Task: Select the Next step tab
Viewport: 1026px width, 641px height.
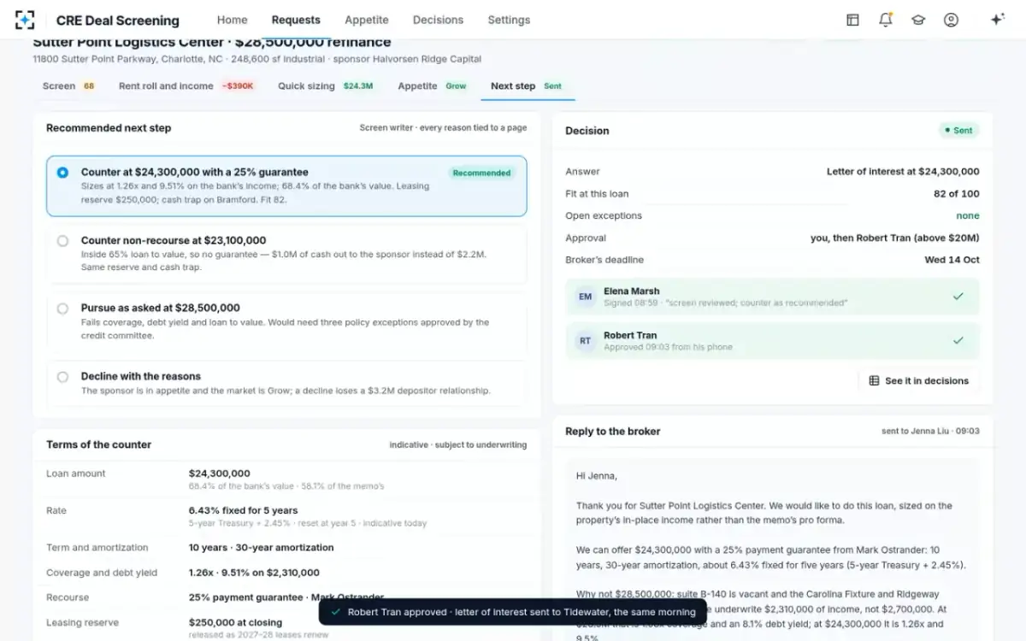Action: [527, 85]
